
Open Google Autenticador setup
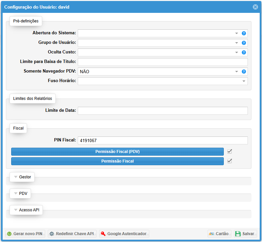[x=124, y=234]
